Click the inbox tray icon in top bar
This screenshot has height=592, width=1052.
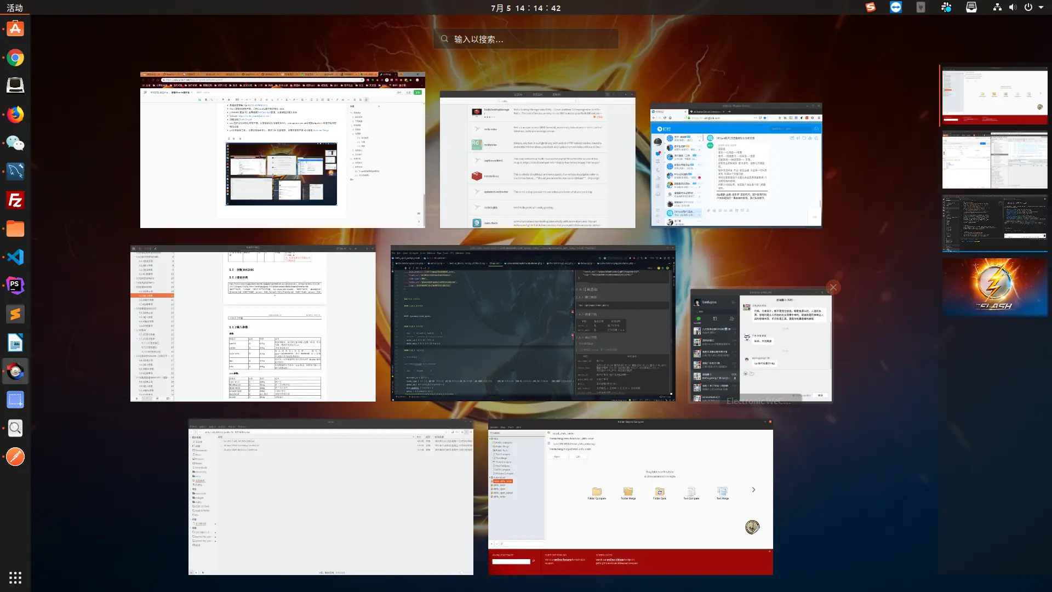click(971, 7)
